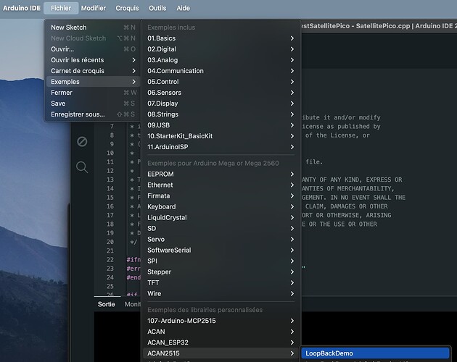This screenshot has height=362, width=457.
Task: Expand 01.Basics examples
Action: point(221,38)
